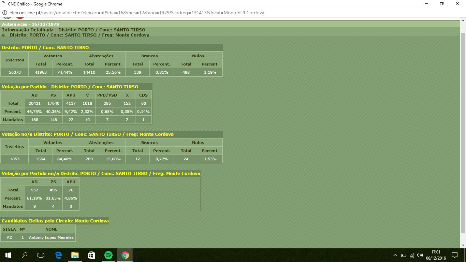Screen dimensions: 466x262
Task: View site information icon in address bar
Action: click(5, 13)
